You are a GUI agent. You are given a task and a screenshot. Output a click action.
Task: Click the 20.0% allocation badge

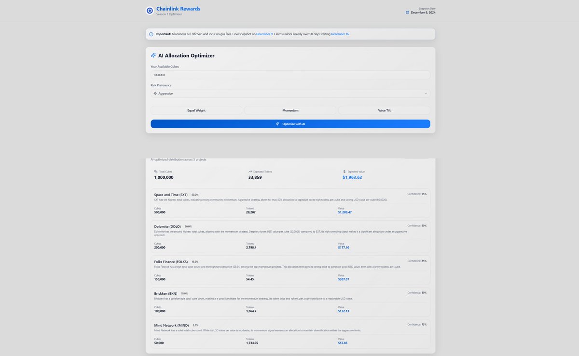[188, 226]
